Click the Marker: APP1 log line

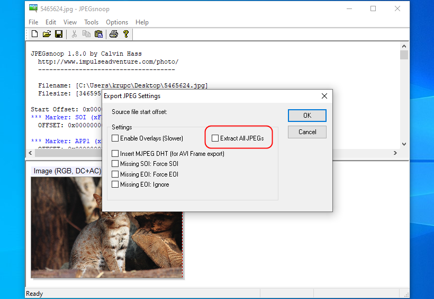(x=67, y=141)
